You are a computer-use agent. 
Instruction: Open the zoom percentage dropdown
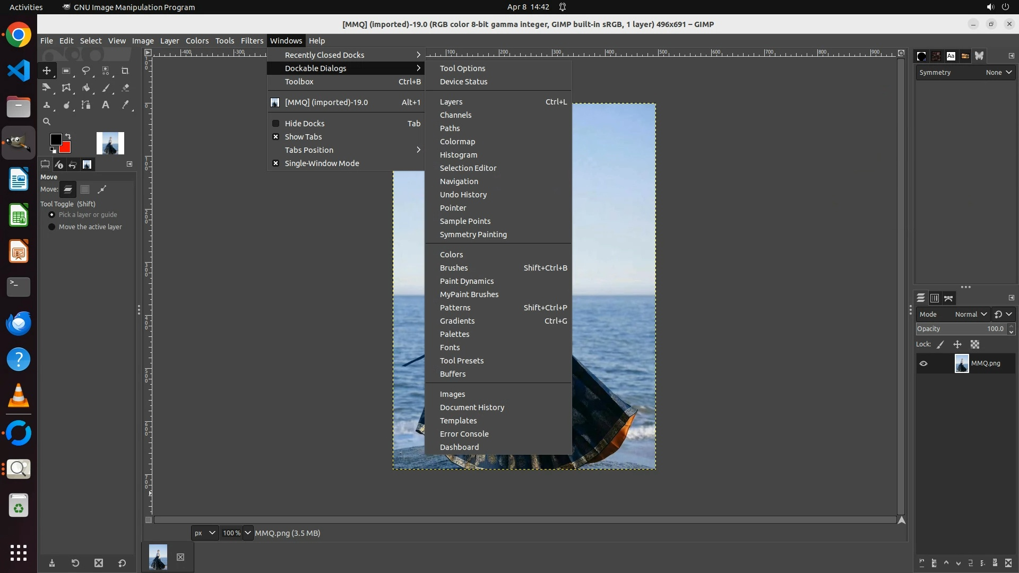[248, 533]
